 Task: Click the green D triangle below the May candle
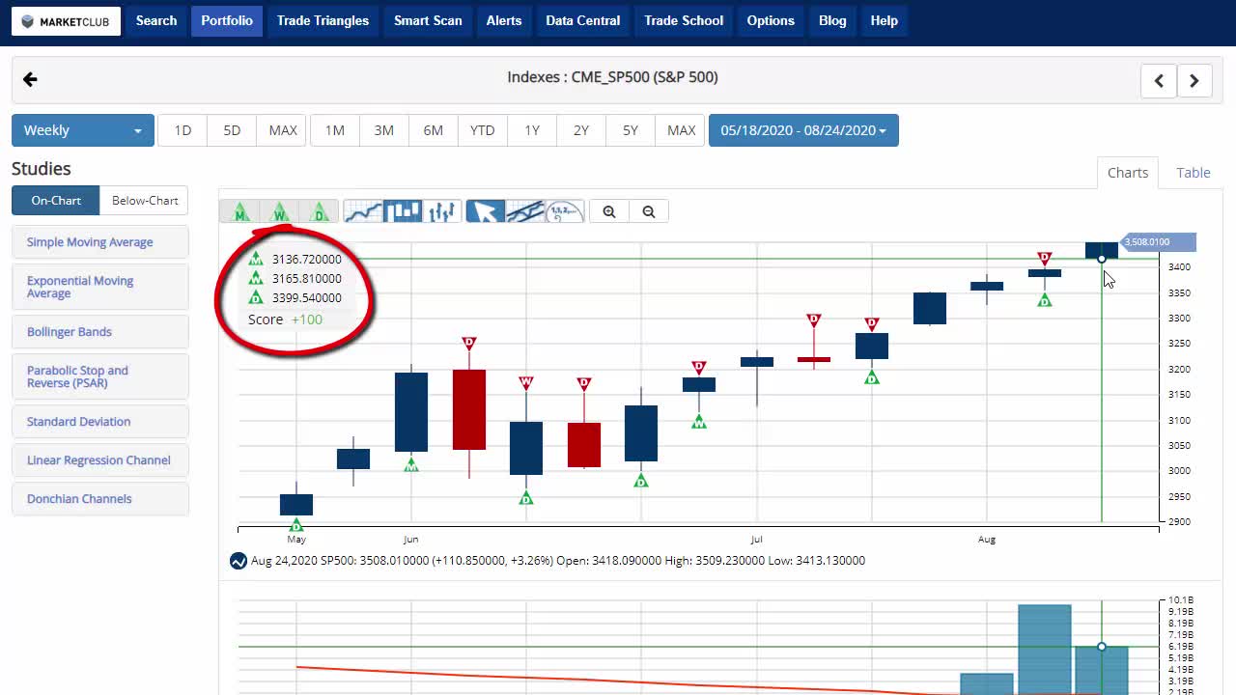pyautogui.click(x=296, y=525)
